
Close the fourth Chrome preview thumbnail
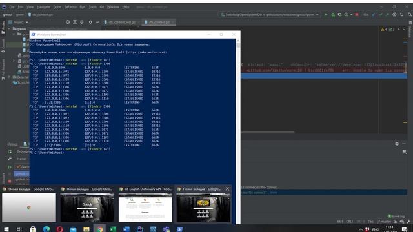(227, 189)
